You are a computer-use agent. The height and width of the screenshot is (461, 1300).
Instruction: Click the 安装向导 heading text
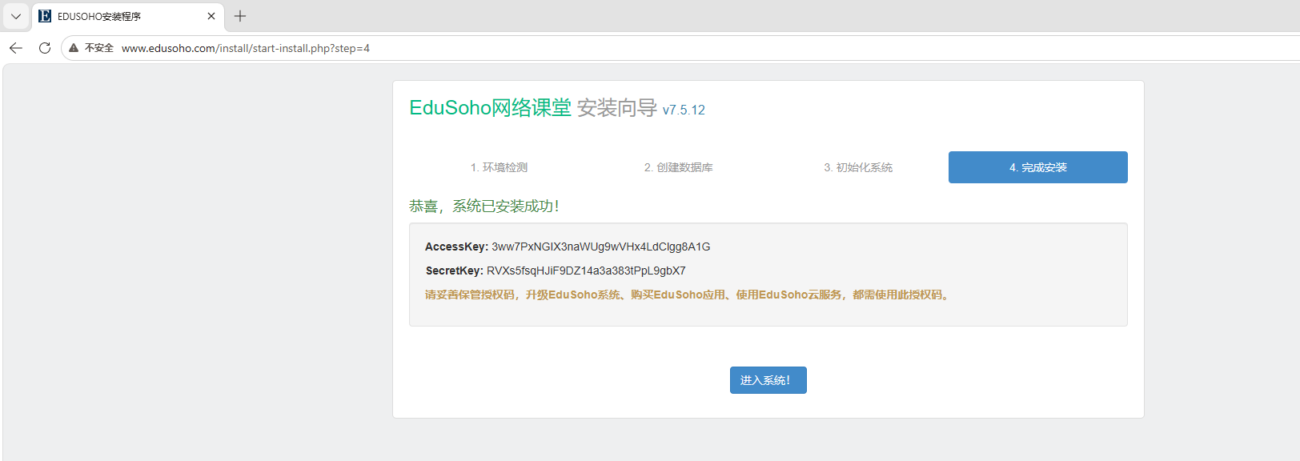pos(616,107)
